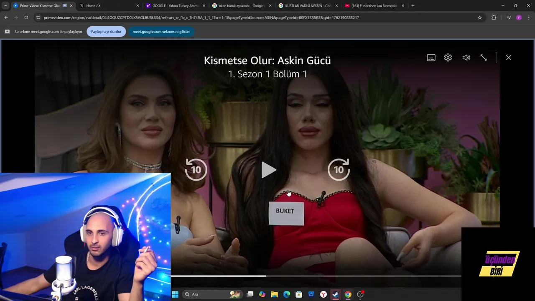
Task: Click Paylaşmayı durdur button
Action: (x=106, y=32)
